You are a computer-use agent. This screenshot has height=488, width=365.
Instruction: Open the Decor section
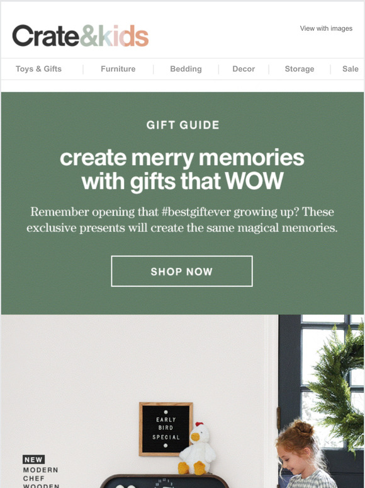(244, 69)
